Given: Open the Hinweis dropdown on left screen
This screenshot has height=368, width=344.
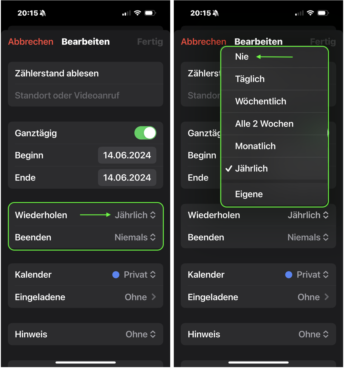Looking at the screenshot, I should (141, 334).
